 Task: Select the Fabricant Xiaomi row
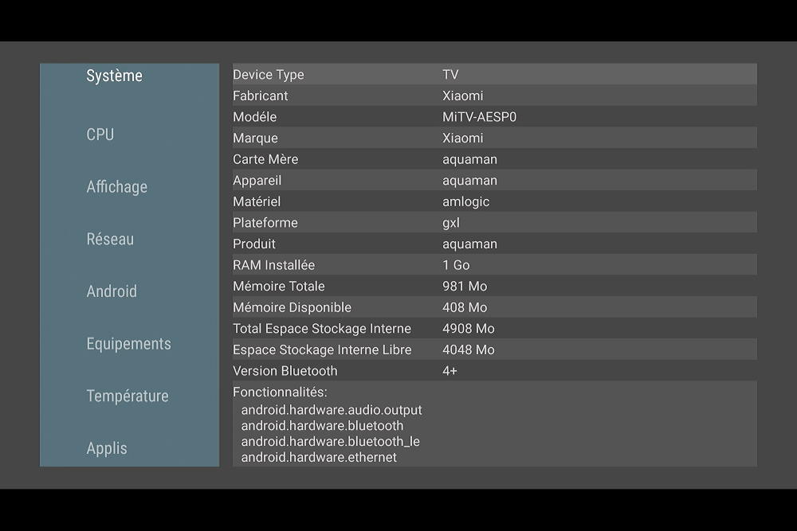(x=495, y=96)
